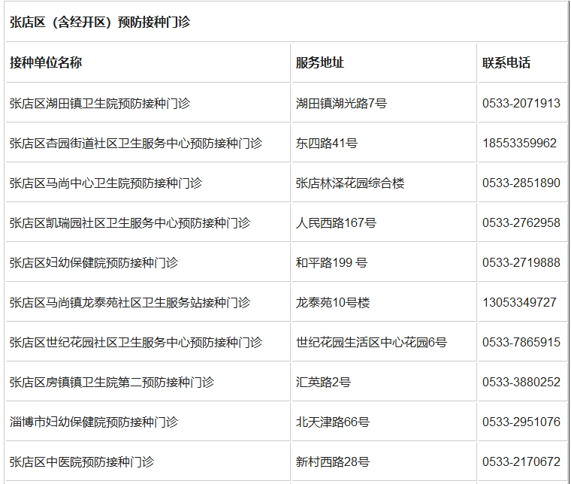571x484 pixels.
Task: Click mobile number 13053349727
Action: (519, 302)
